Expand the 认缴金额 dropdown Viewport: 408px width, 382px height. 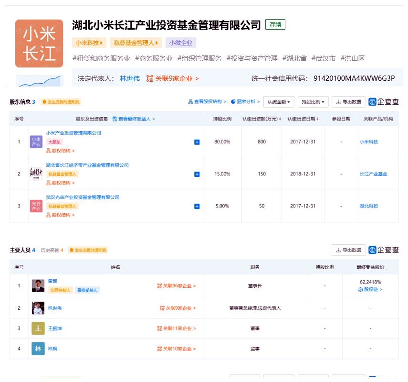[279, 102]
